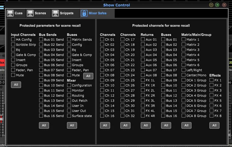Check Bus 01 Send checkbox
Image resolution: width=232 pixels, height=147 pixels.
point(41,39)
